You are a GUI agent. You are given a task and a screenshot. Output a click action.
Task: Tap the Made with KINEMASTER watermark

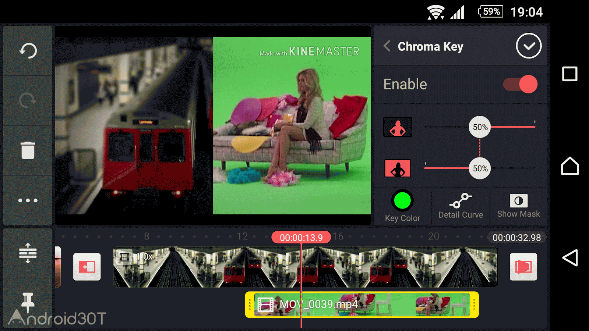(309, 52)
